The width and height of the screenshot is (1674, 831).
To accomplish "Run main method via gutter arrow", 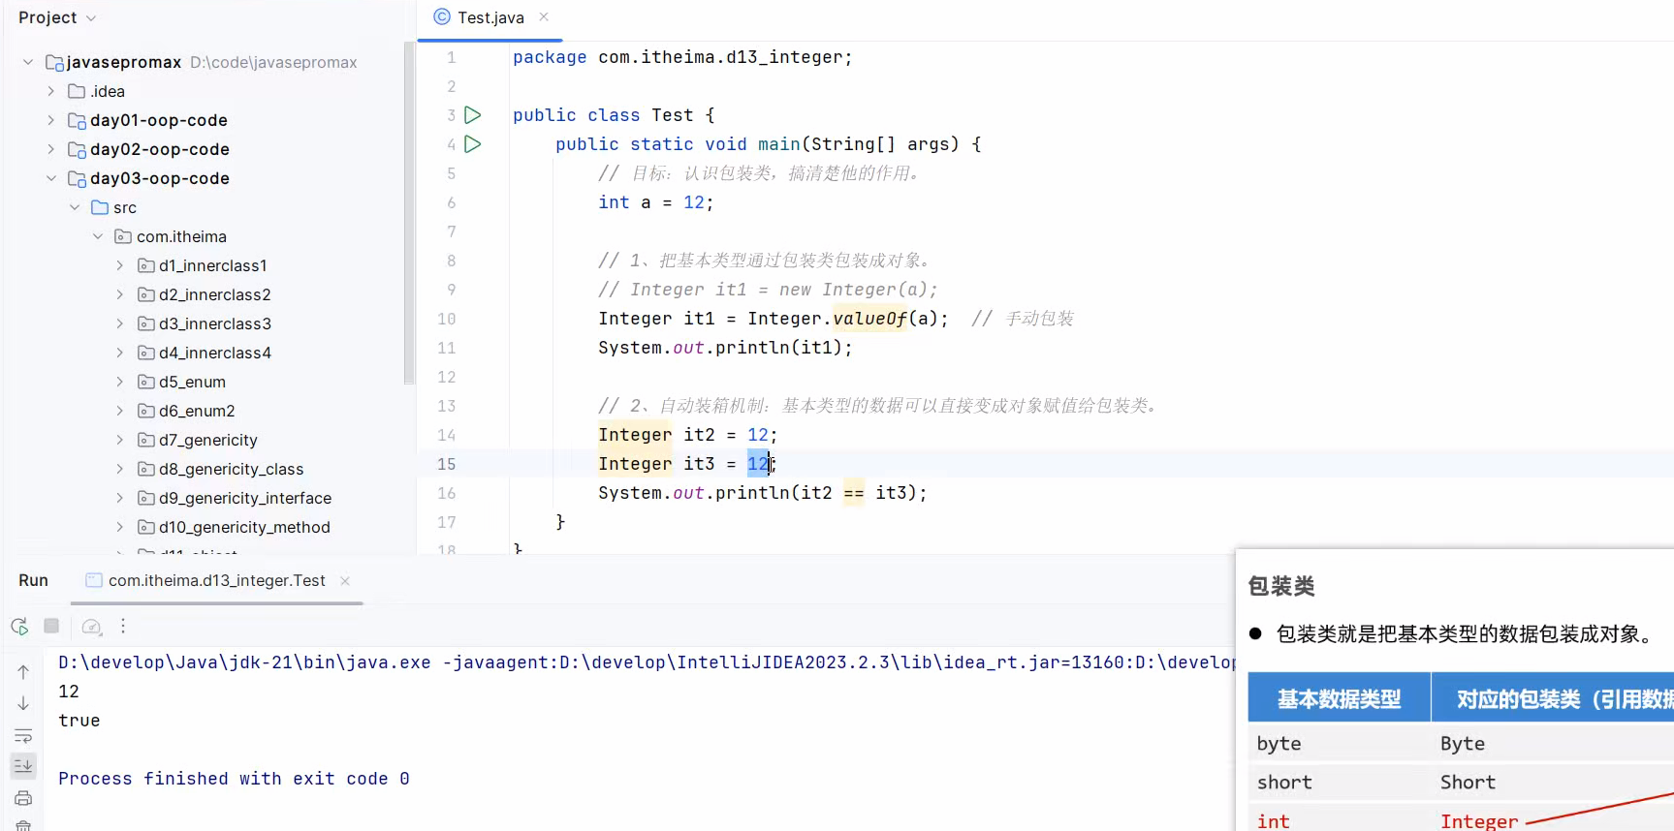I will 472,144.
